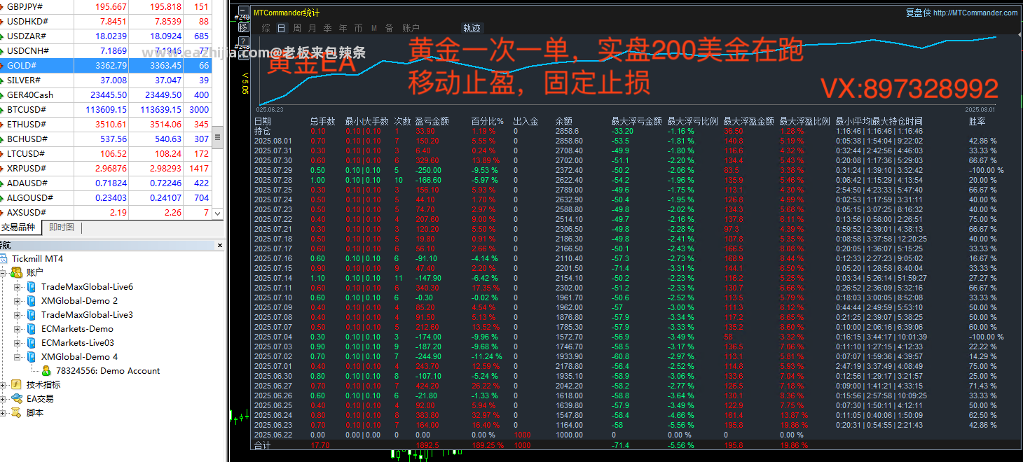Image resolution: width=1023 pixels, height=462 pixels.
Task: Collapse the 账户 accounts tree node
Action: [x=4, y=272]
